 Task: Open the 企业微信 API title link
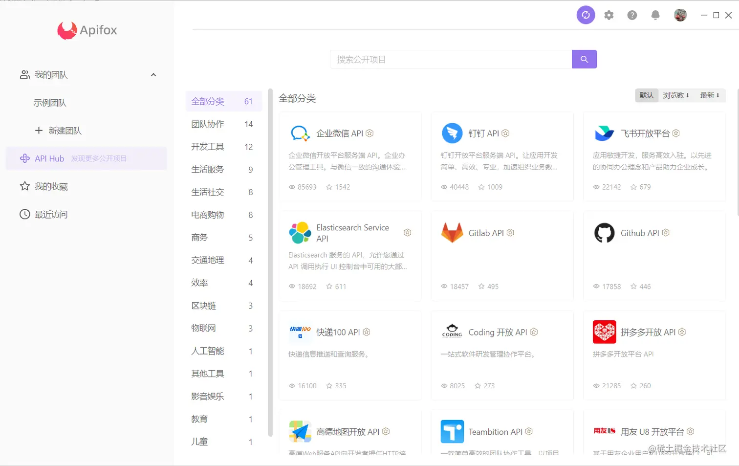pyautogui.click(x=340, y=133)
